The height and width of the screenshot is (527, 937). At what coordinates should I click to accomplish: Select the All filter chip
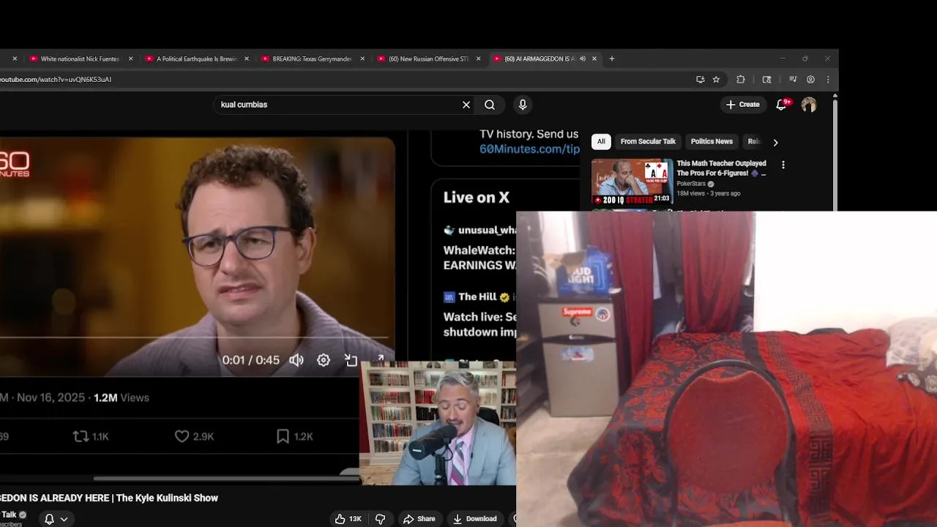point(601,141)
